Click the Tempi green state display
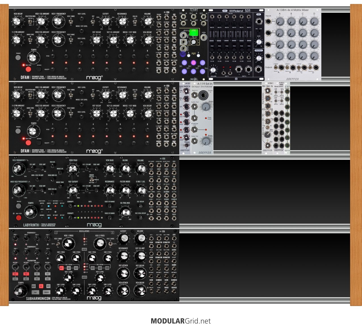Screen dimensions: 362x327 pyautogui.click(x=194, y=32)
